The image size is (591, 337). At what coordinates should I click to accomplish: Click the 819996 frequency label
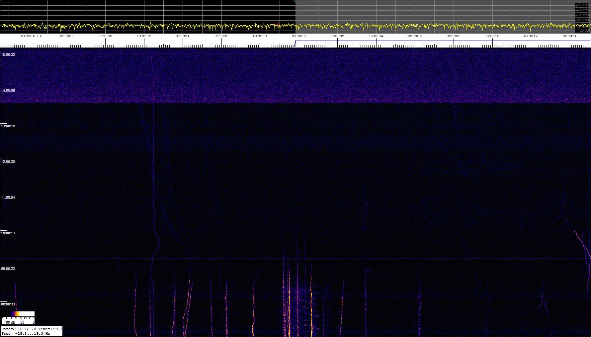tap(221, 36)
